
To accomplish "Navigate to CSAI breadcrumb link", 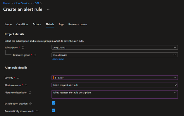I will pos(36,3).
